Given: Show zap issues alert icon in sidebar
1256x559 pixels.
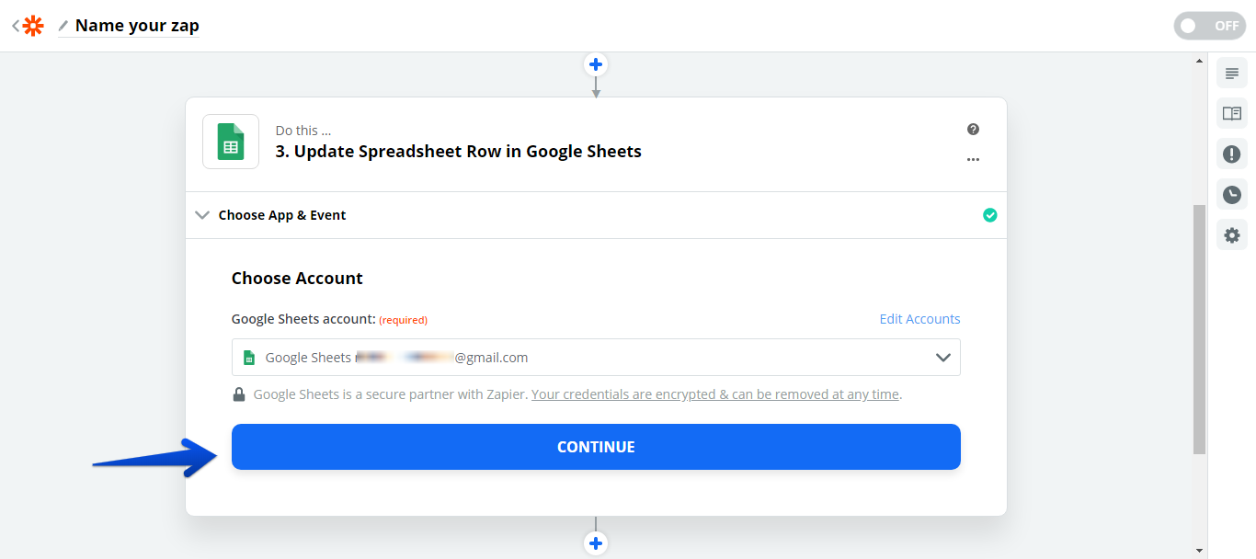Looking at the screenshot, I should point(1231,154).
